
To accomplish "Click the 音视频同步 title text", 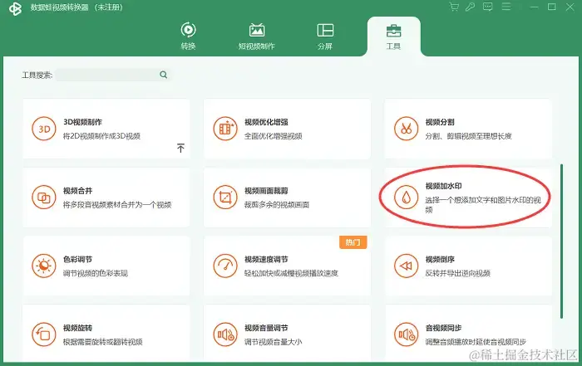I will tap(443, 328).
